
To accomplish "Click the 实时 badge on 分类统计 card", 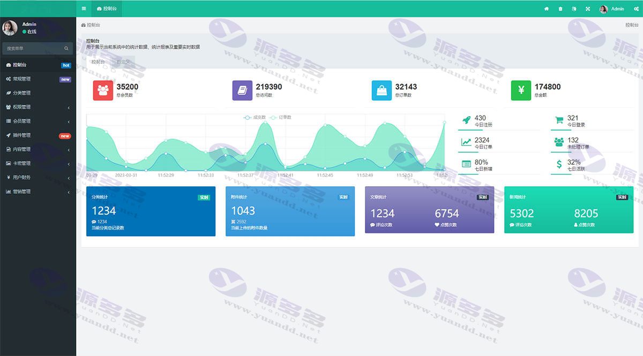I will (204, 197).
